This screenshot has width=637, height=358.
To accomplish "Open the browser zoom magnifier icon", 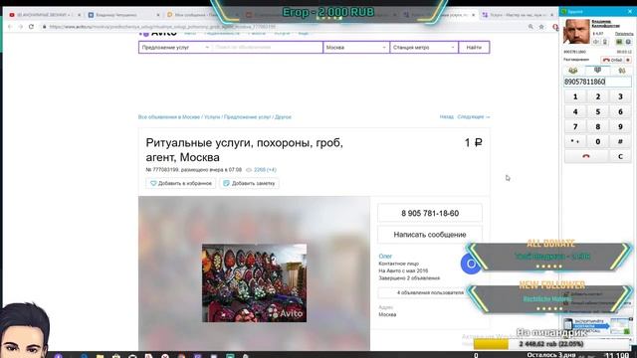I will (x=531, y=27).
